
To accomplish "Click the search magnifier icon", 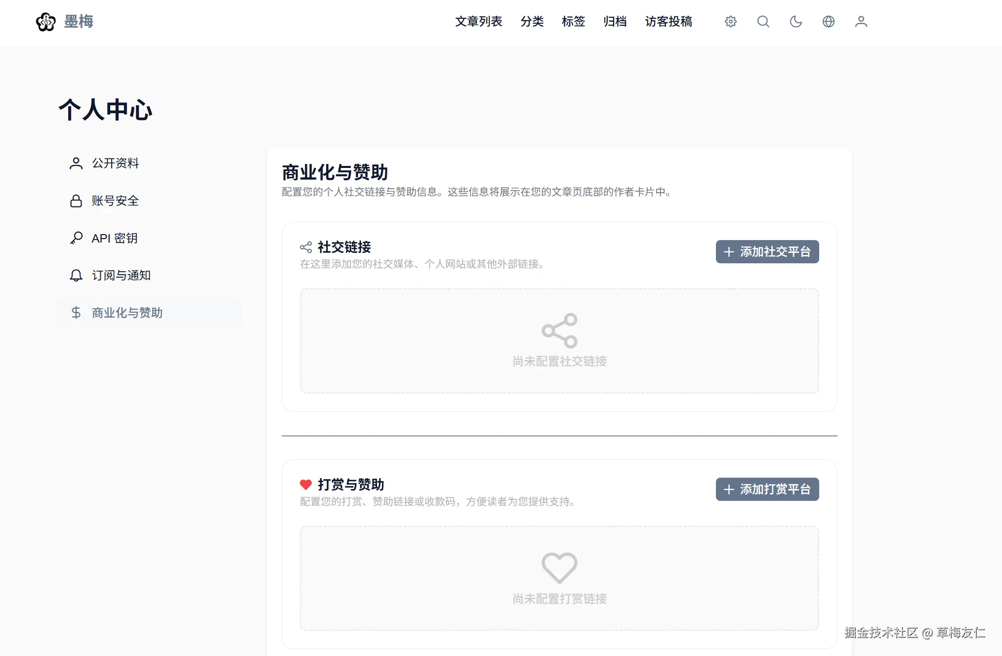I will coord(763,22).
